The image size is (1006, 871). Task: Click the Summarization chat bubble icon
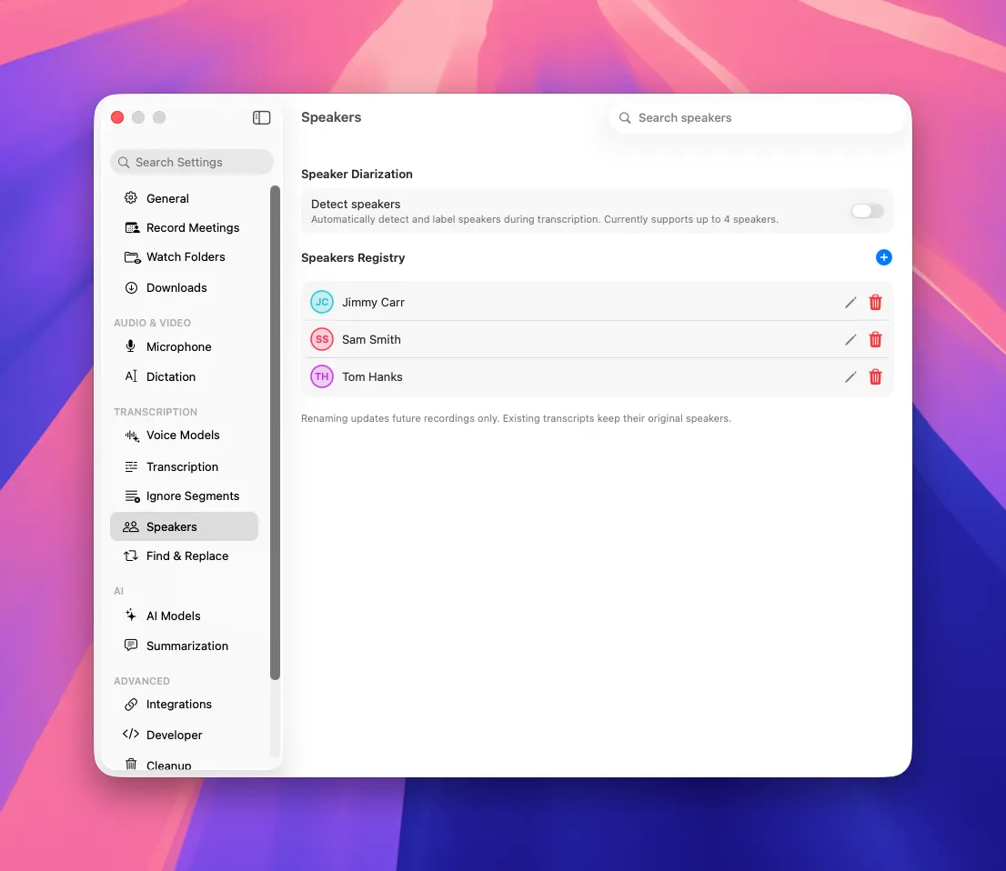131,645
